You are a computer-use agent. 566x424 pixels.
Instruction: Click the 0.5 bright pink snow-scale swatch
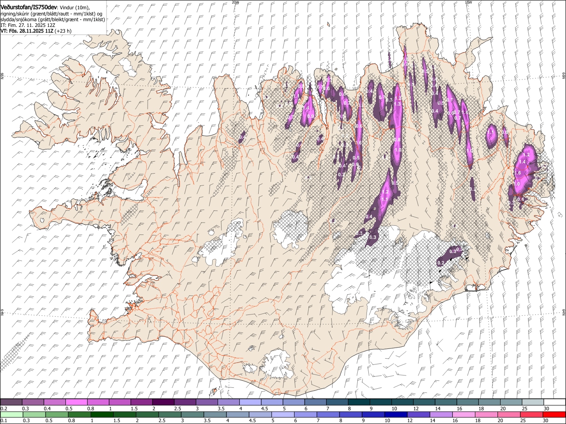coord(76,402)
